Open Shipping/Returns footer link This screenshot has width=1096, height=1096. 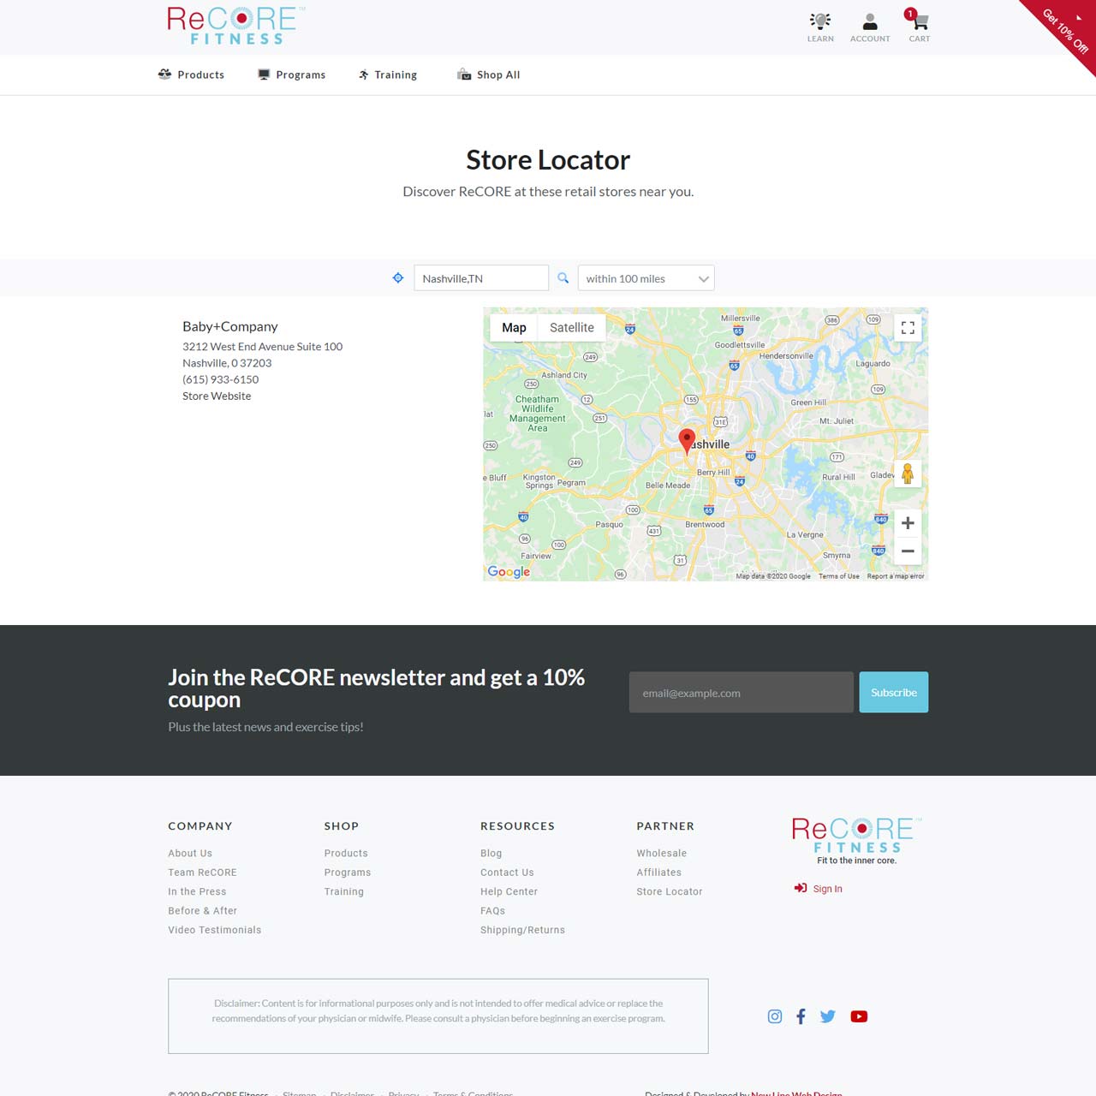pyautogui.click(x=522, y=930)
